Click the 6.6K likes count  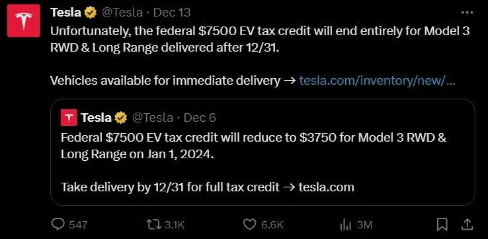272,224
